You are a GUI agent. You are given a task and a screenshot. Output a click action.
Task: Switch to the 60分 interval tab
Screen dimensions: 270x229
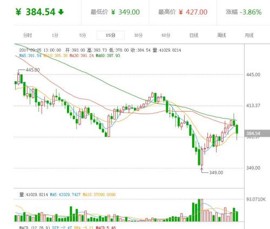(x=166, y=35)
